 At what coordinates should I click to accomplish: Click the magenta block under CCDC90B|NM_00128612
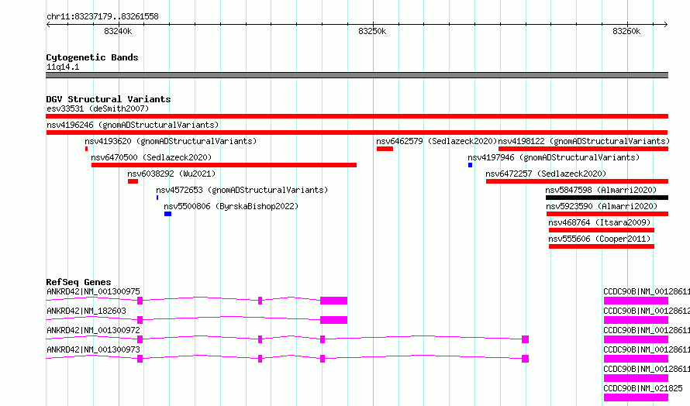tap(636, 320)
